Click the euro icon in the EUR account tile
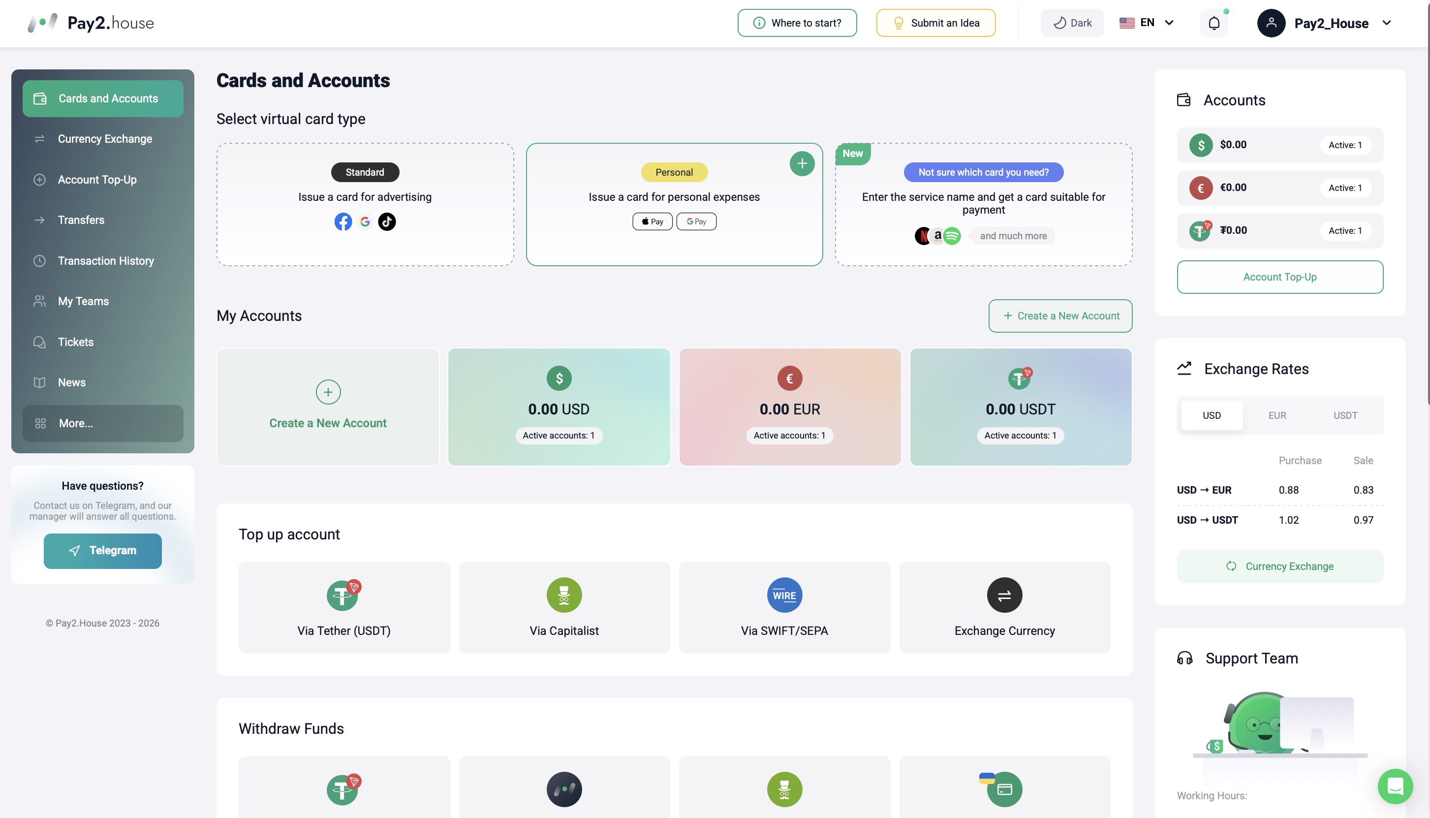 click(x=790, y=378)
